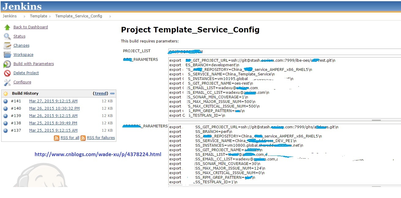Select the Template_Service_Config breadcrumb item

click(79, 16)
